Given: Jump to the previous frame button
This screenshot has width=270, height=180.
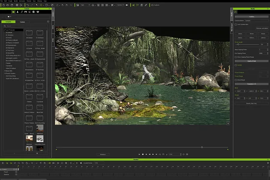Looking at the screenshot, I should [150, 154].
